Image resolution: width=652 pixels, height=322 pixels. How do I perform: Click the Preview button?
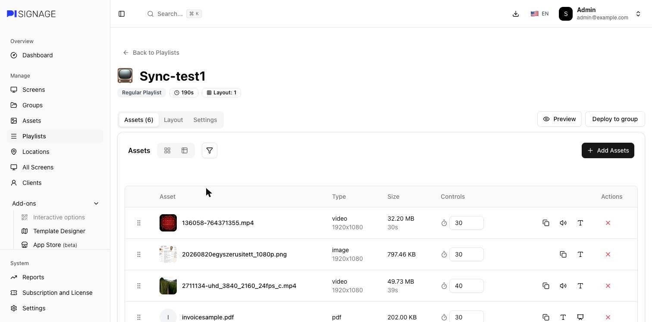[x=559, y=119]
